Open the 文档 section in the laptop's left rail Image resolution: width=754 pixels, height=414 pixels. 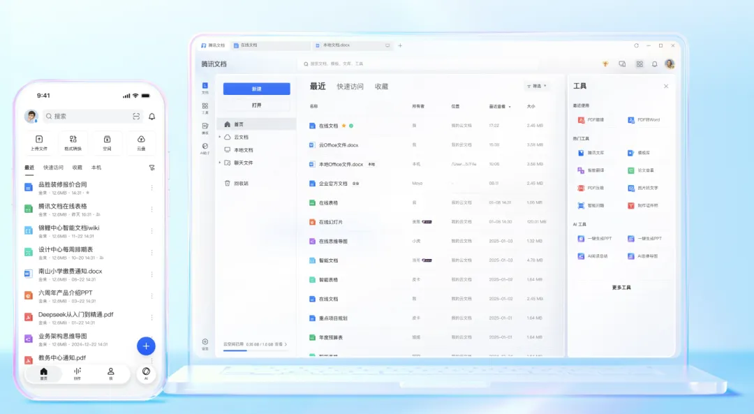coord(205,88)
